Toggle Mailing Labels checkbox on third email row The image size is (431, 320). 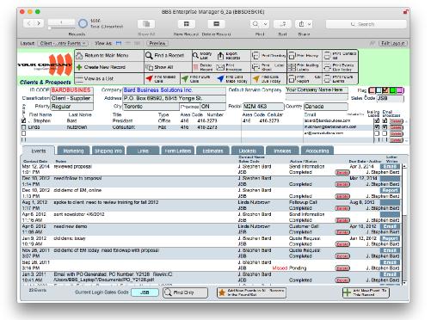click(377, 133)
